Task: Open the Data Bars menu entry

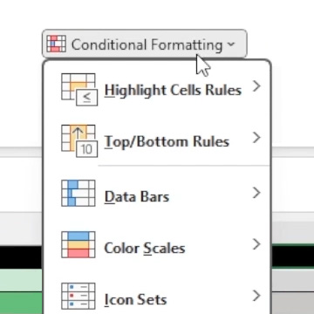Action: pos(157,193)
